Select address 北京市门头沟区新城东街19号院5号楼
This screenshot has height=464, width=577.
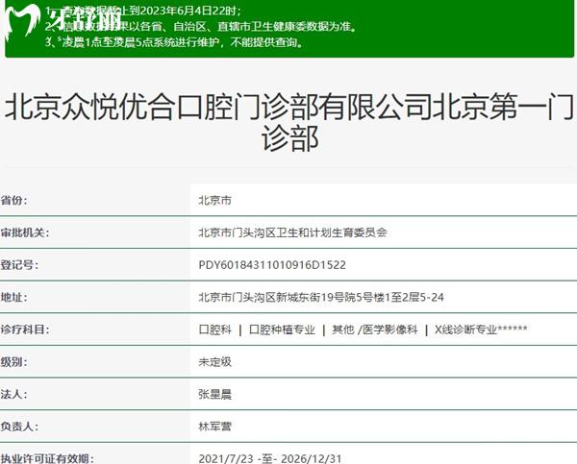coord(321,297)
